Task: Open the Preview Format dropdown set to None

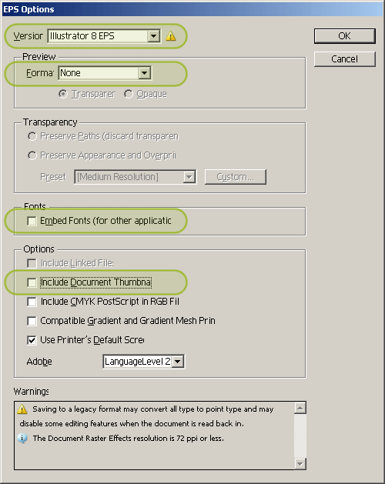Action: 105,73
